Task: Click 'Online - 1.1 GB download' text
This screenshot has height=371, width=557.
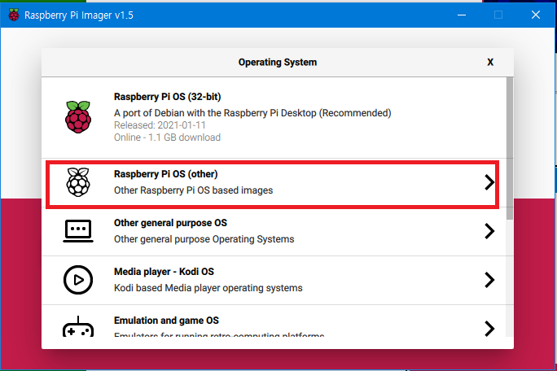Action: (x=167, y=137)
